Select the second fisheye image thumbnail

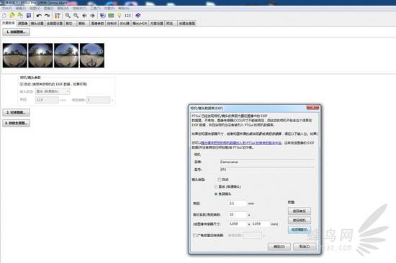tap(40, 55)
